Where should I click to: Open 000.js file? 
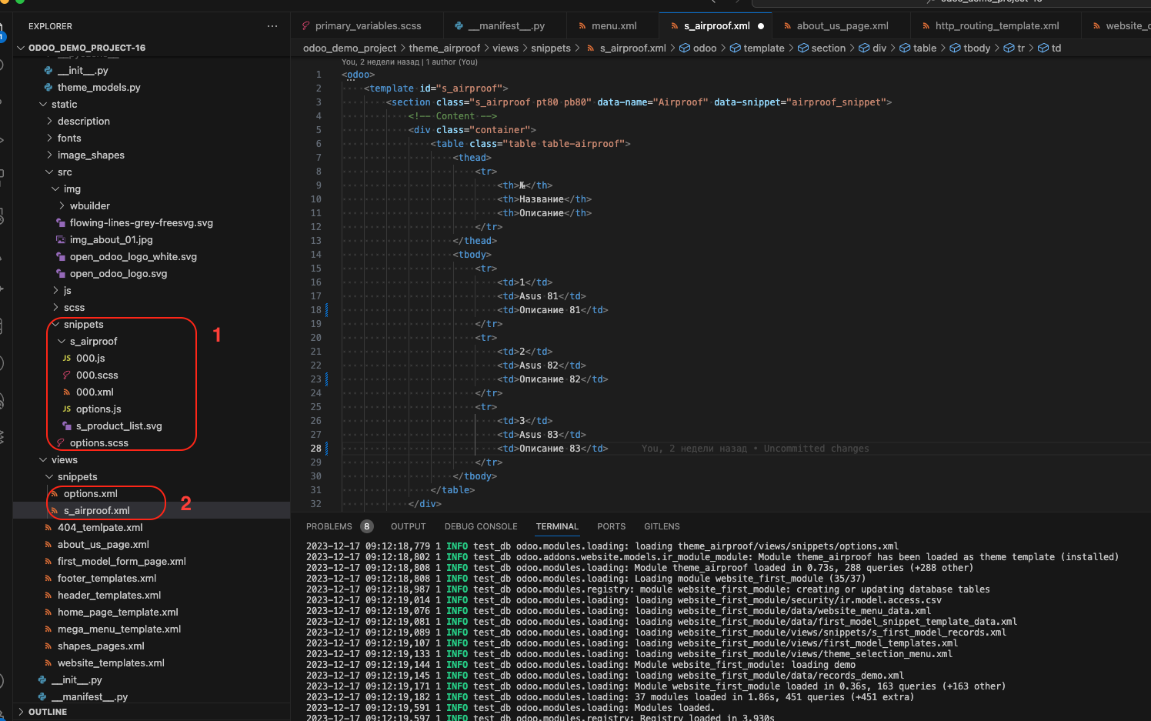90,359
